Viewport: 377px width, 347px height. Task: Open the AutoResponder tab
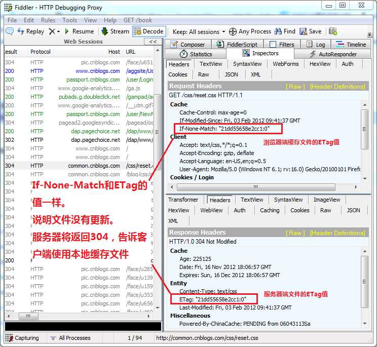[332, 54]
